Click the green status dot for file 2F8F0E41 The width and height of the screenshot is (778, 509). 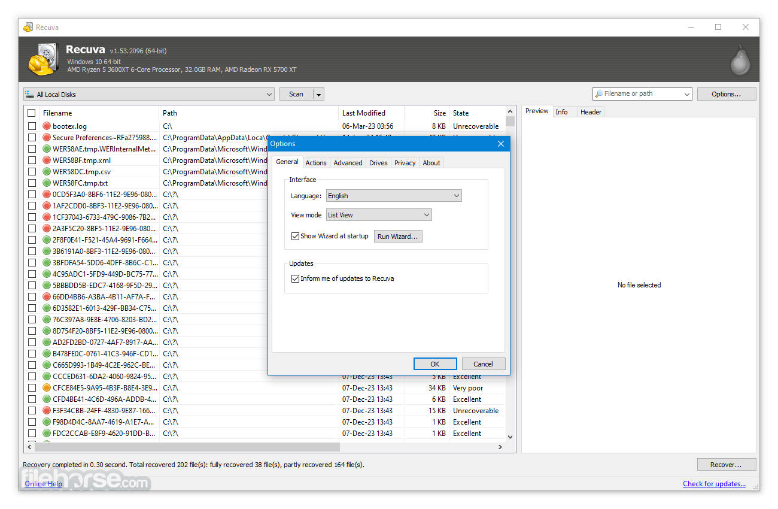click(x=47, y=240)
